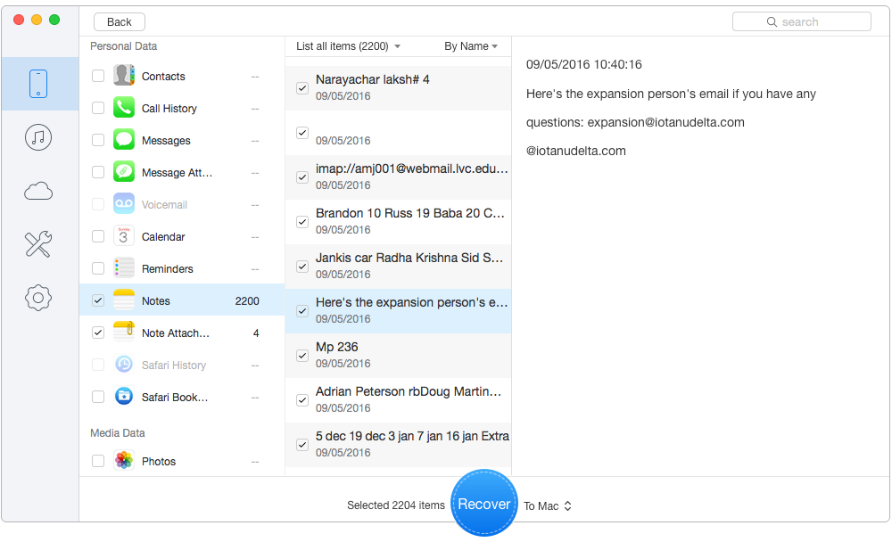The image size is (892, 542).
Task: Select the Reminders category row
Action: point(182,268)
